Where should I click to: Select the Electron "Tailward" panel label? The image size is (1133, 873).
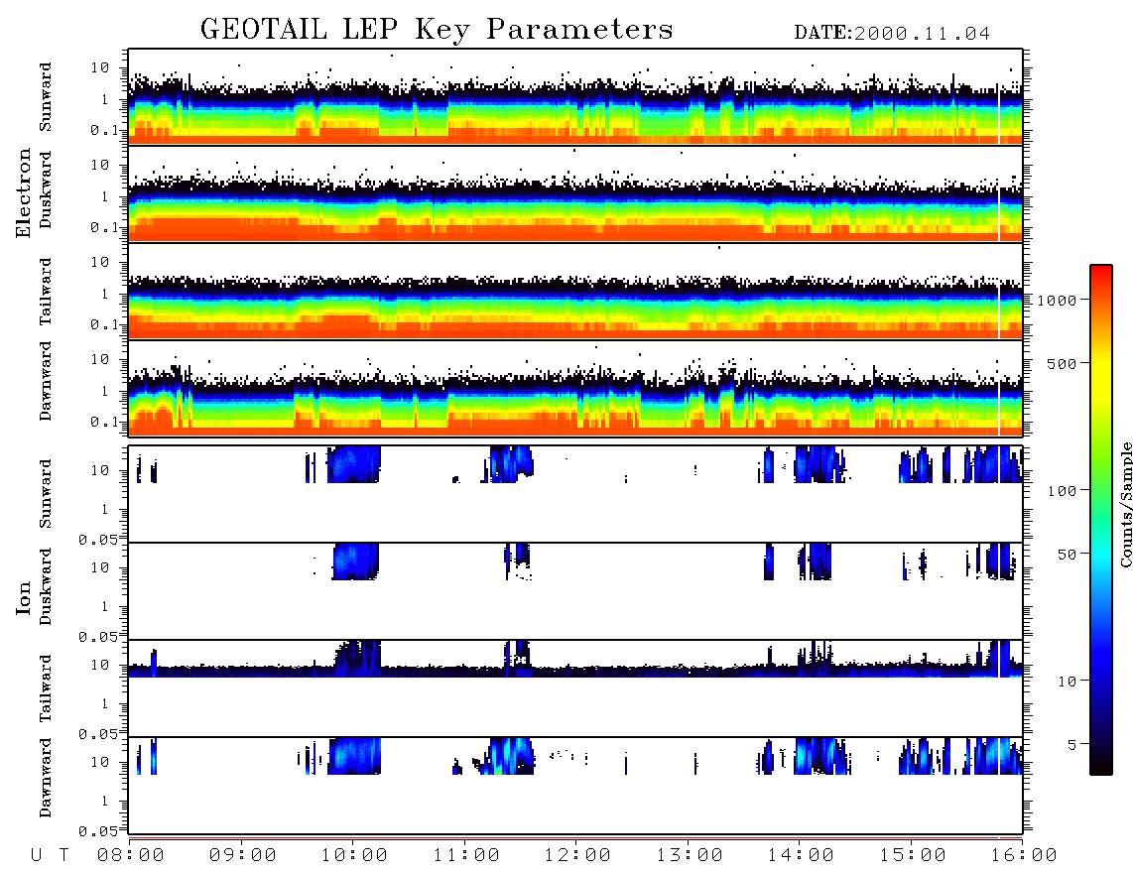tap(46, 292)
